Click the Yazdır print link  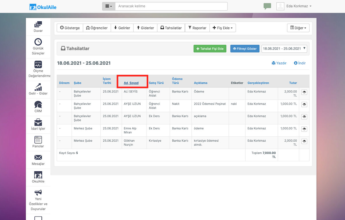pos(279,63)
